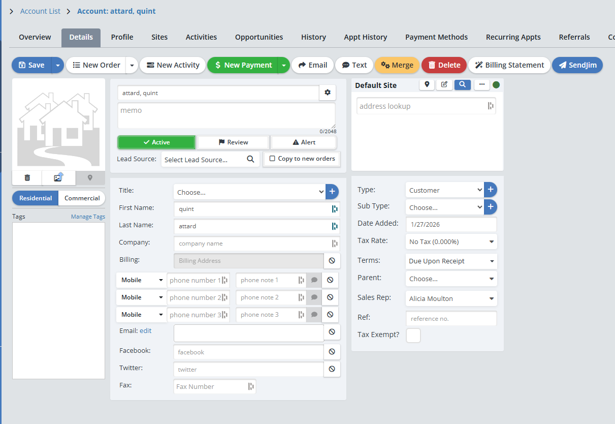Click the green status dot in Default Site
The height and width of the screenshot is (424, 615).
coord(496,85)
